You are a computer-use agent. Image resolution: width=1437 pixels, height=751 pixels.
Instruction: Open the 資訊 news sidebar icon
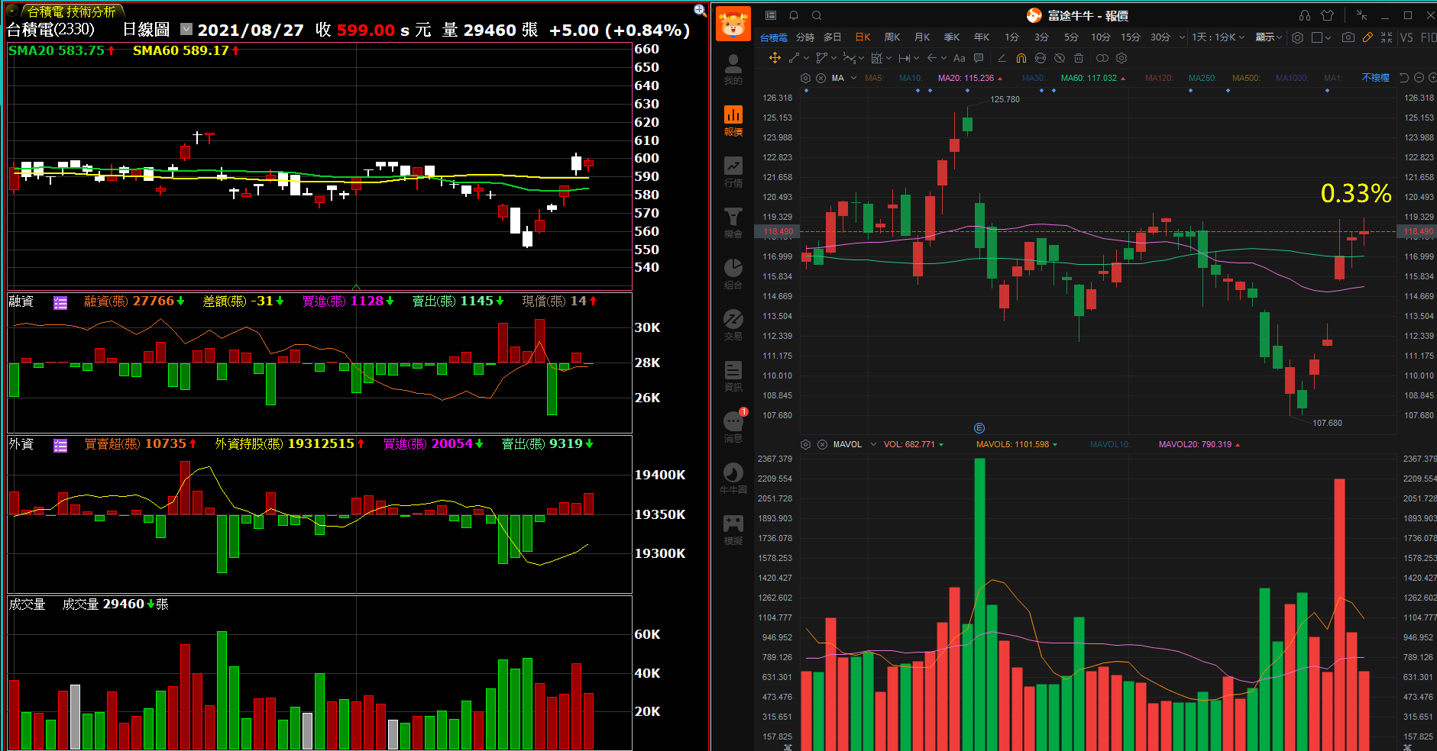point(733,376)
